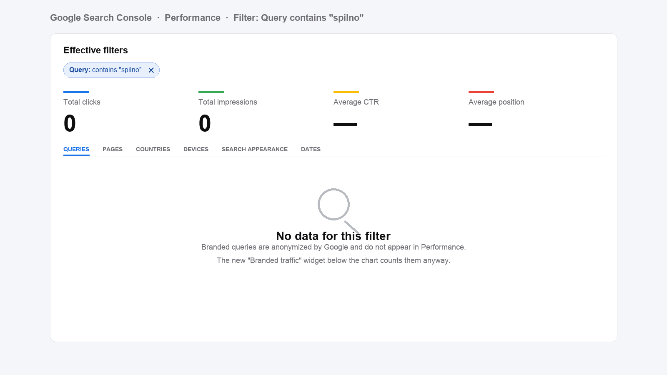This screenshot has height=375, width=667.
Task: Click the "Effective filters" heading
Action: 95,50
